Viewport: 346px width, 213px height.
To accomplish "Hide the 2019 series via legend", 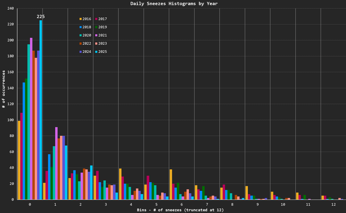I will 103,27.
